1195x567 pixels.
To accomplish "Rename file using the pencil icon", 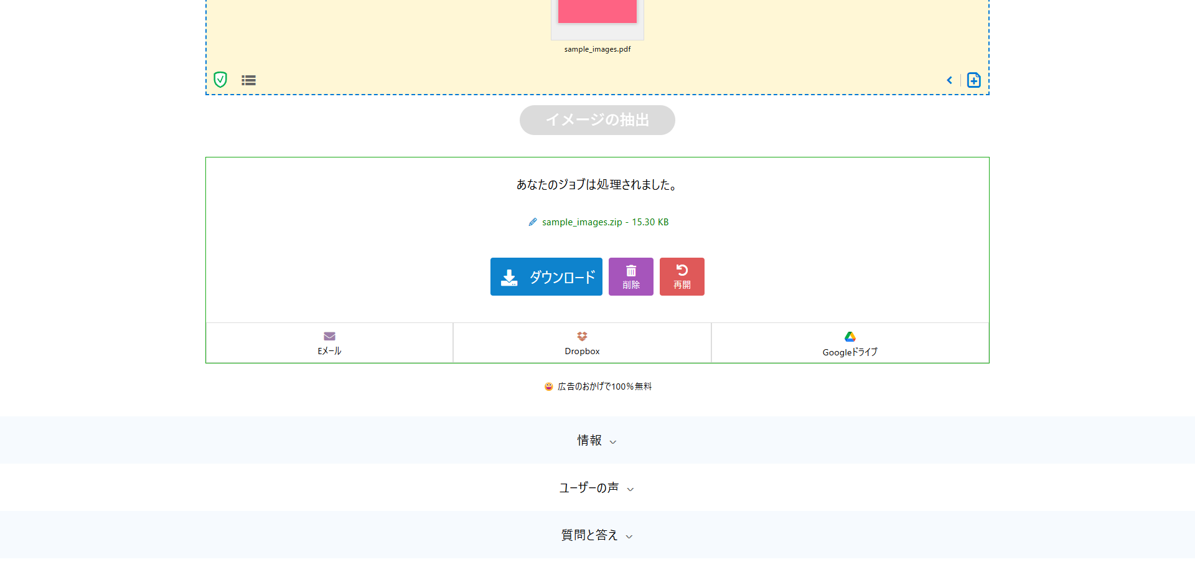I will 533,222.
